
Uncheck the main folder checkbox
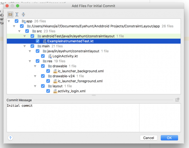pos(32,46)
